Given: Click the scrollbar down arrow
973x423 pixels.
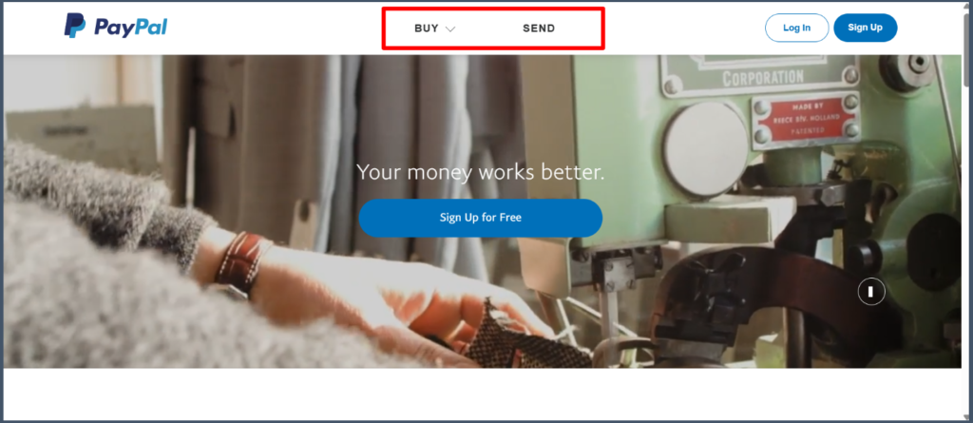Looking at the screenshot, I should click(966, 415).
